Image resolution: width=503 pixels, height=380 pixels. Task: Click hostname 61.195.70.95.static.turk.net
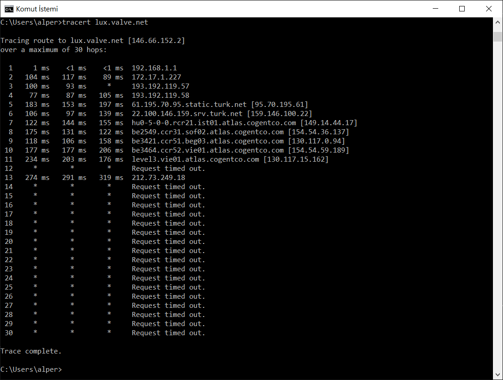[x=189, y=105]
